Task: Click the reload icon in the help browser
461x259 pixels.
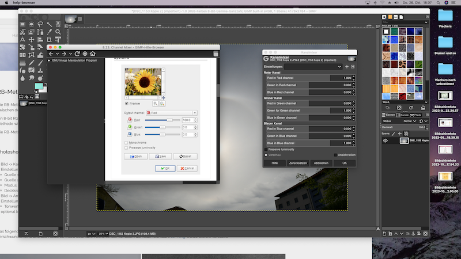Action: point(77,54)
